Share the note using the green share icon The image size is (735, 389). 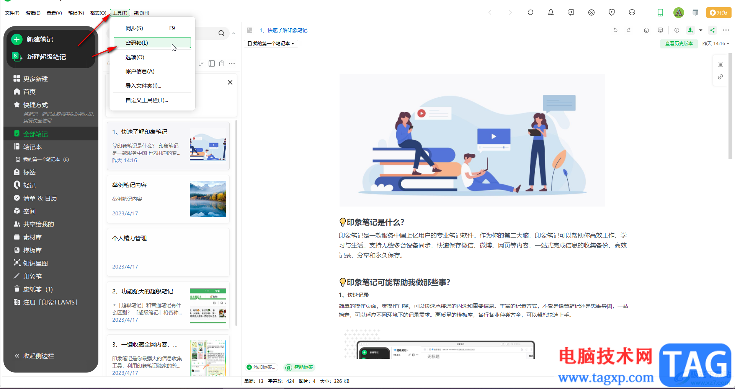pyautogui.click(x=712, y=30)
